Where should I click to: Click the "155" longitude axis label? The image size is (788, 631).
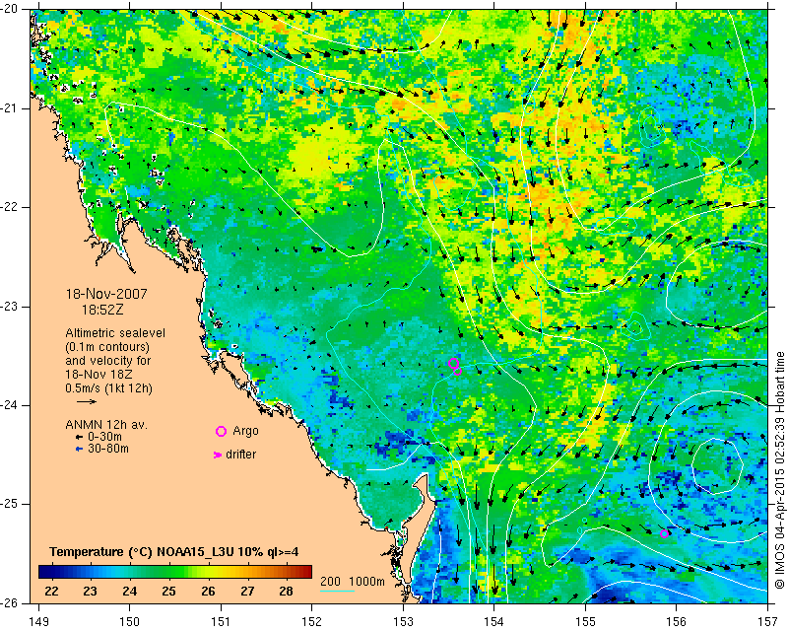(x=585, y=622)
